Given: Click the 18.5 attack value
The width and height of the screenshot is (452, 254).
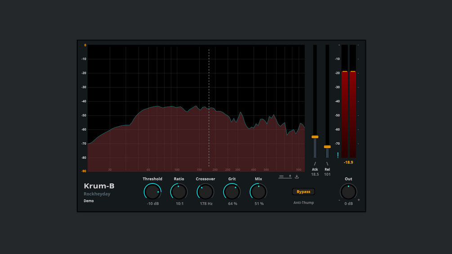Looking at the screenshot, I should 315,174.
